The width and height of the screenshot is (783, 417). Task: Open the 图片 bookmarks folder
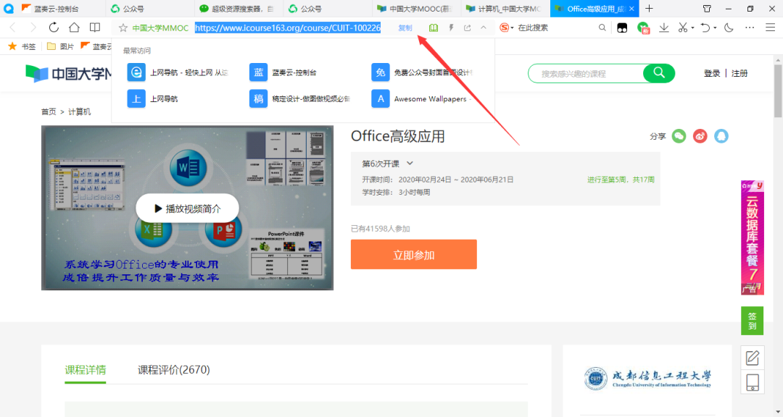click(60, 46)
